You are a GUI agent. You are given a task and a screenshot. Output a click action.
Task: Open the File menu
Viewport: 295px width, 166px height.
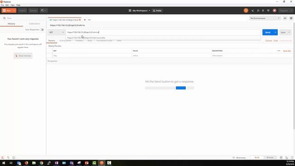point(2,5)
